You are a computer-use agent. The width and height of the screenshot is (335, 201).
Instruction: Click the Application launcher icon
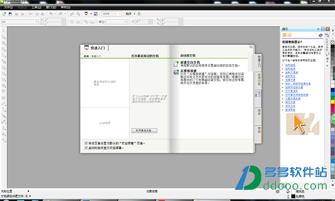point(87,14)
